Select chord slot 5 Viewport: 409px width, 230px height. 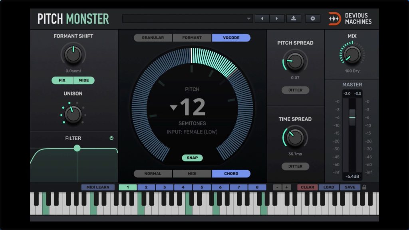[202, 187]
